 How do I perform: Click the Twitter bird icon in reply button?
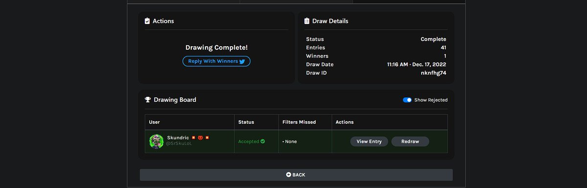pyautogui.click(x=242, y=62)
